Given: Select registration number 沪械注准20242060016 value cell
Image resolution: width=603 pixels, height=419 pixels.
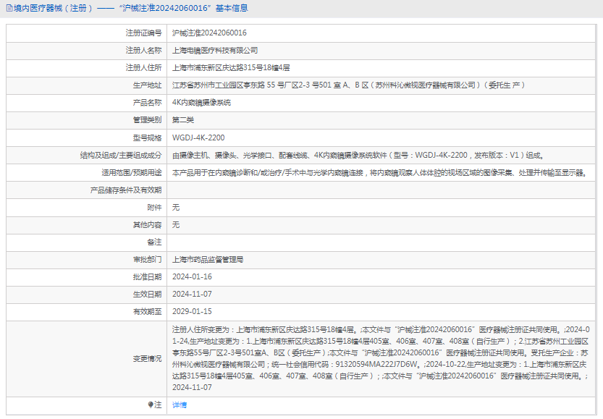Looking at the screenshot, I should 209,33.
